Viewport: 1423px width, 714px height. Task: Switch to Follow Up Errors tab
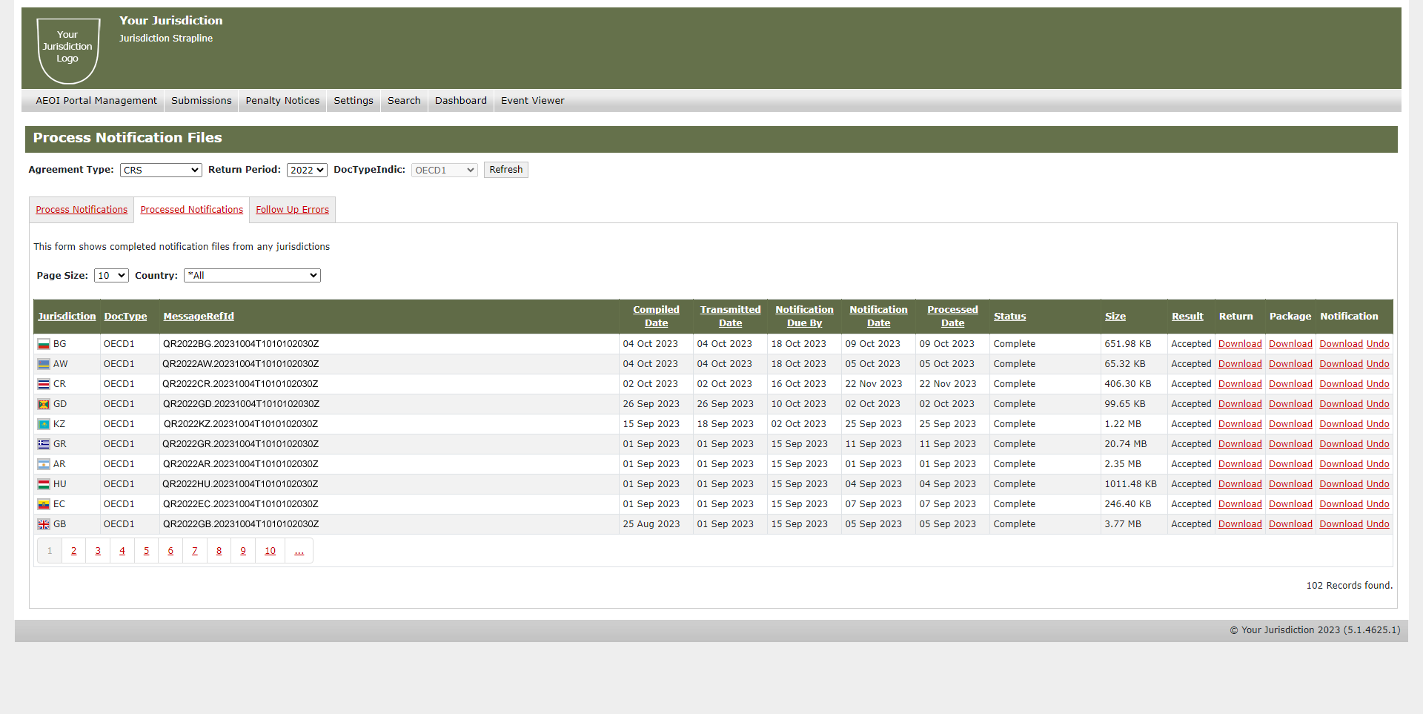pos(292,210)
